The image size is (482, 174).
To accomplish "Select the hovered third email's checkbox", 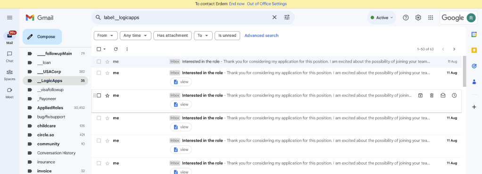I will 99,95.
